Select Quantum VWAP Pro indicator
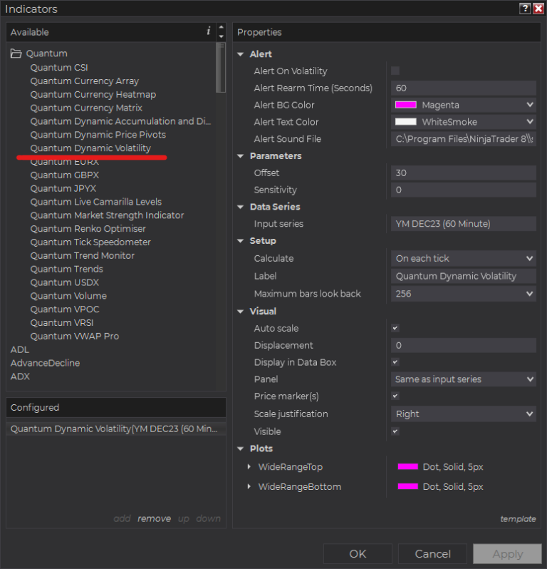The image size is (547, 569). (x=74, y=336)
